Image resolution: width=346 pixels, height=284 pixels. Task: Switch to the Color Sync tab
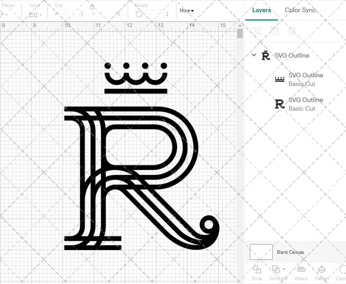point(300,10)
